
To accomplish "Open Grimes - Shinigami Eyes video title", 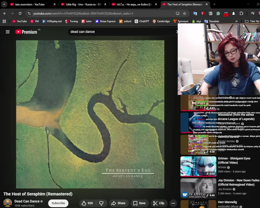I will tap(234, 160).
